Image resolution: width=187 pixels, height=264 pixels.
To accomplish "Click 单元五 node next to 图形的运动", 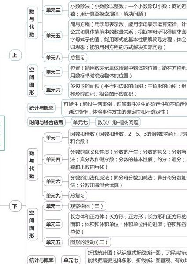I will click(53, 242).
